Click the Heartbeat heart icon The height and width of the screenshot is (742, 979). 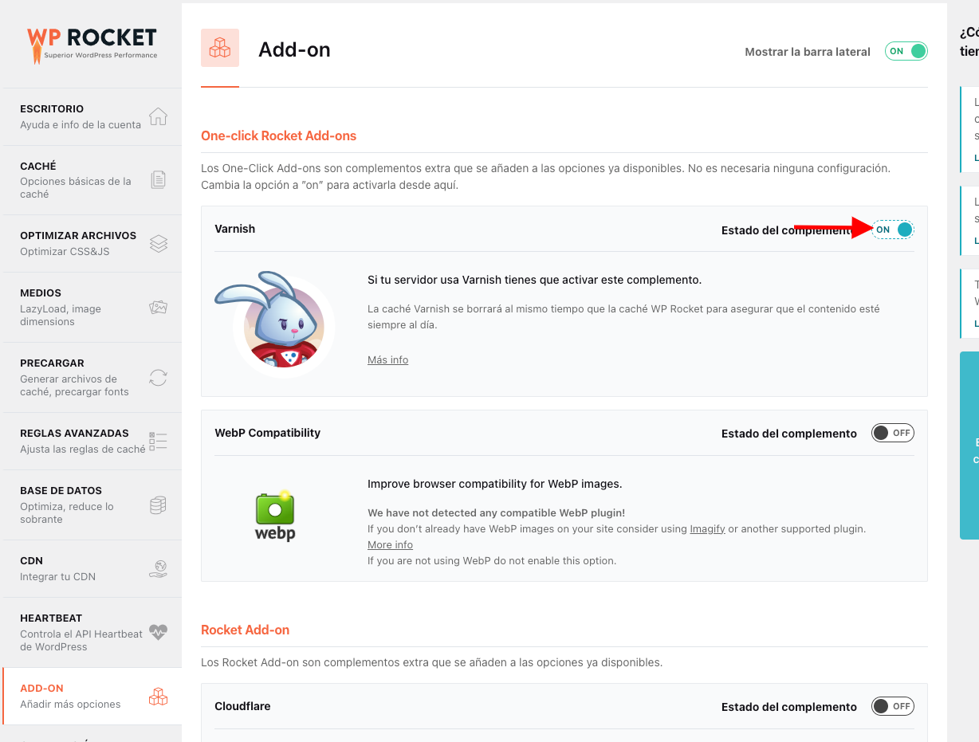pyautogui.click(x=158, y=632)
